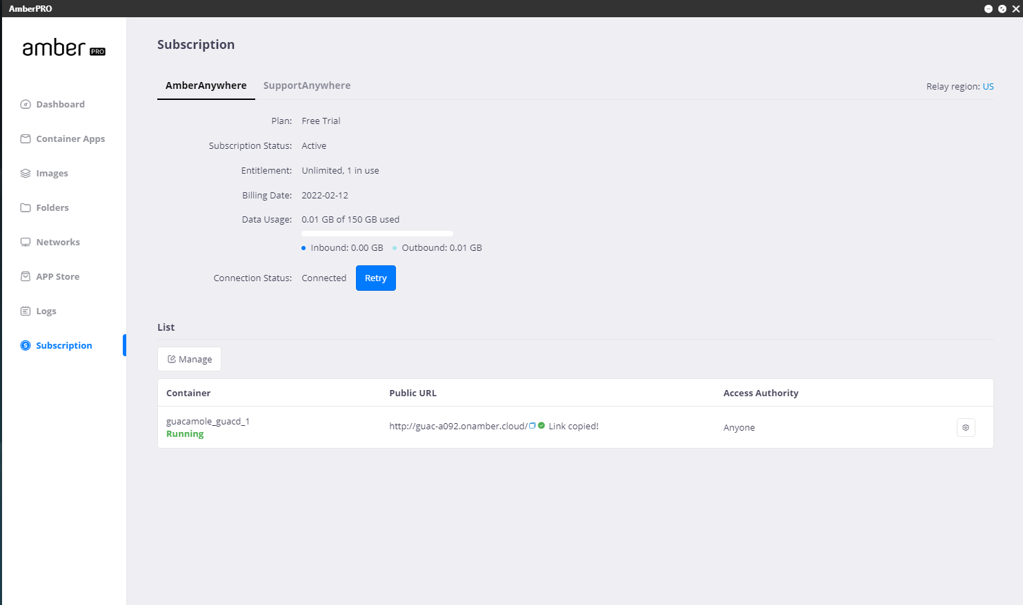Click the data usage progress bar
This screenshot has height=605, width=1023.
click(377, 234)
